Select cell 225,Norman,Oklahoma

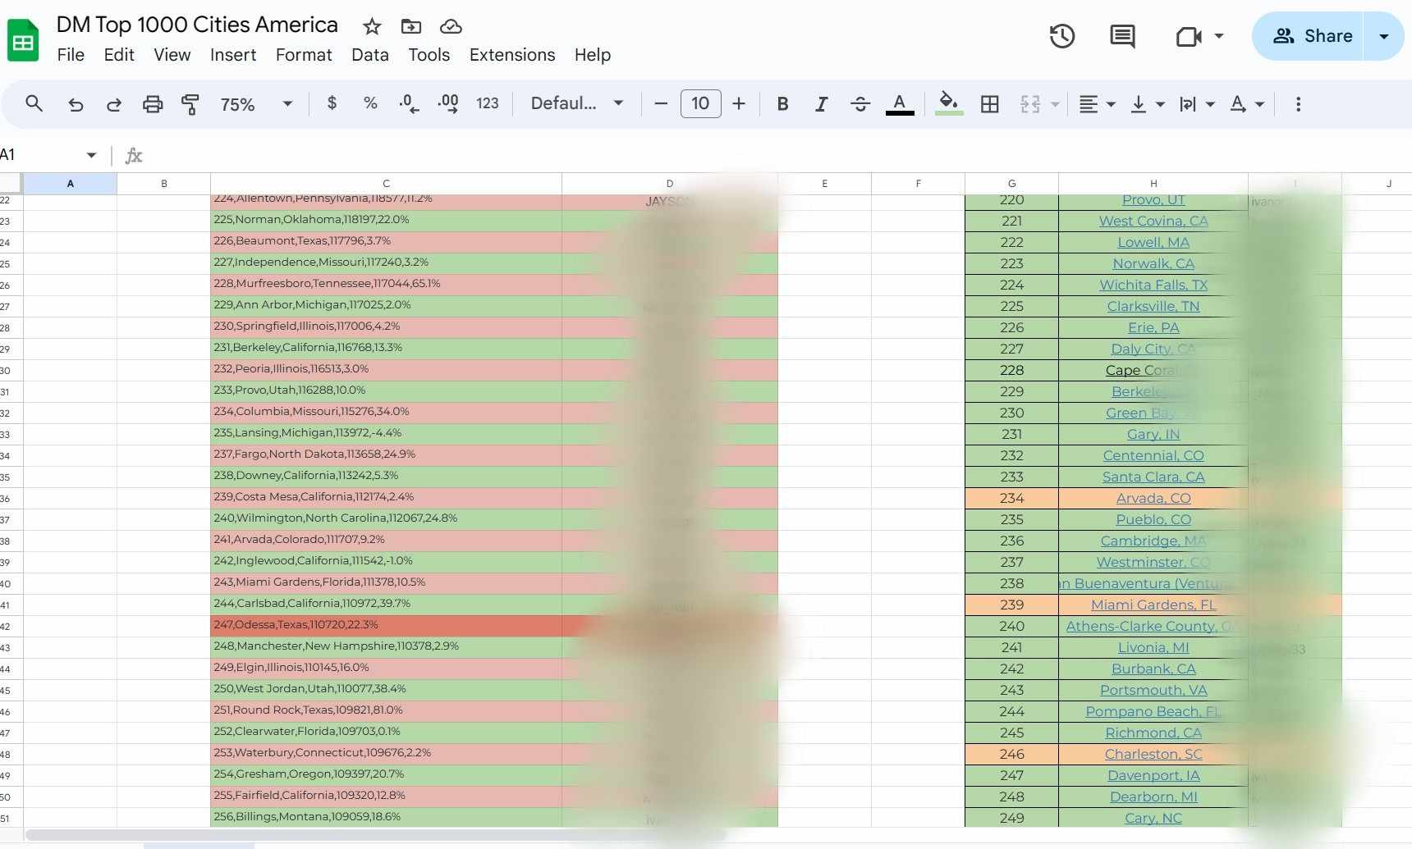[386, 221]
